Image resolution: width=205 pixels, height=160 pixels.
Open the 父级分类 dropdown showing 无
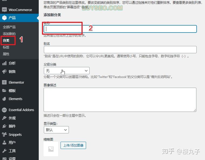(67, 71)
